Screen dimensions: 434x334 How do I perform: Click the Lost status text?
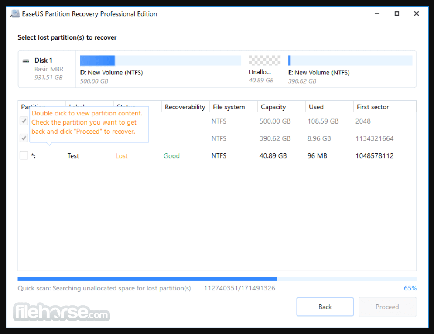[122, 156]
